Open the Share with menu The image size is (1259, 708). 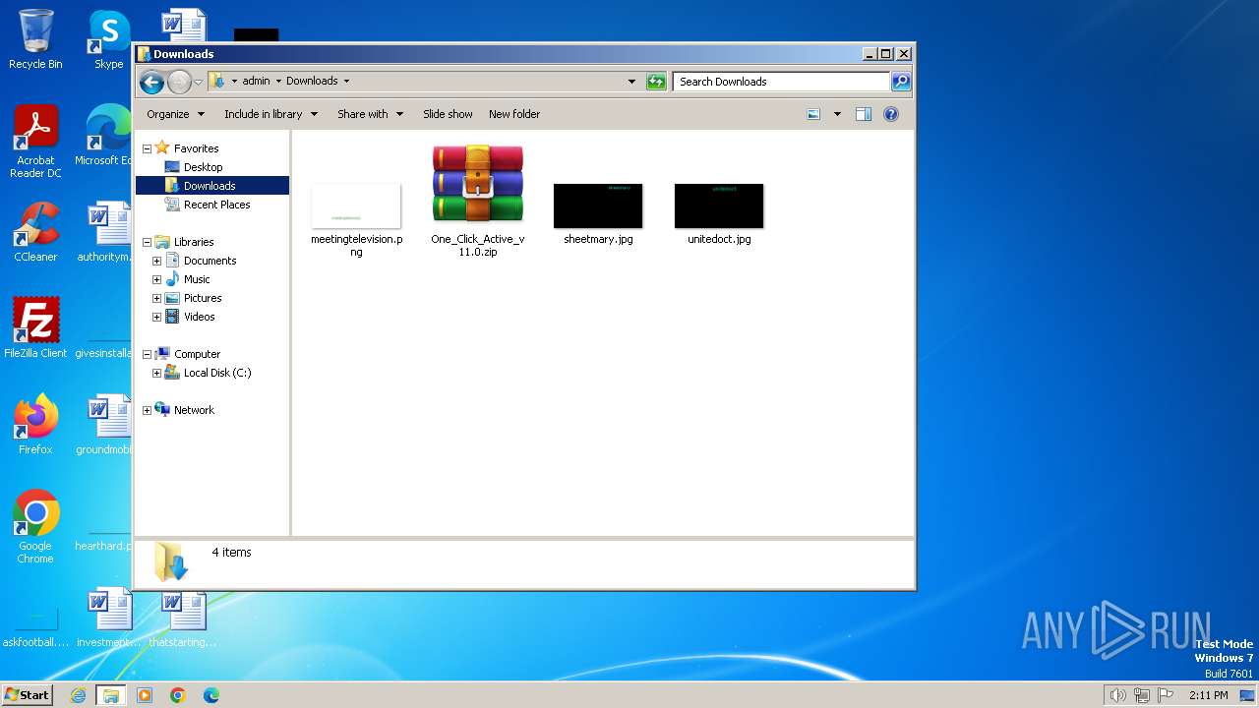coord(371,114)
